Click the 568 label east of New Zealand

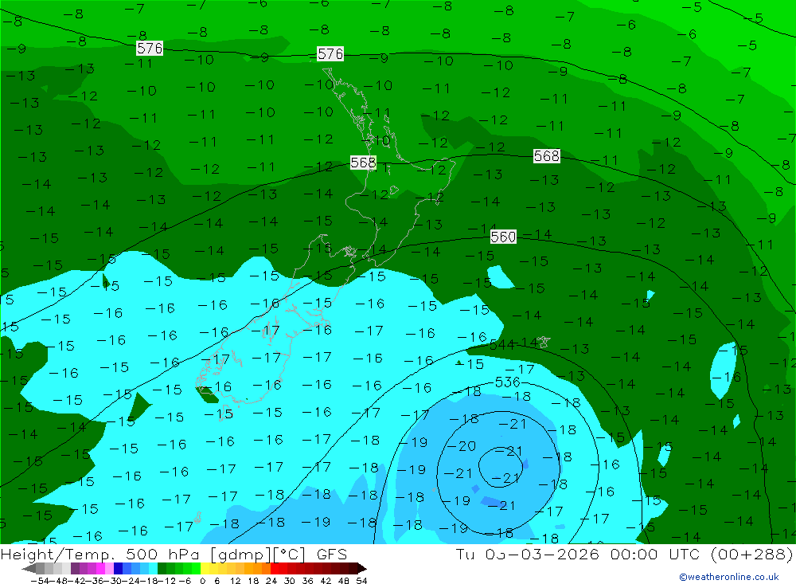(546, 155)
